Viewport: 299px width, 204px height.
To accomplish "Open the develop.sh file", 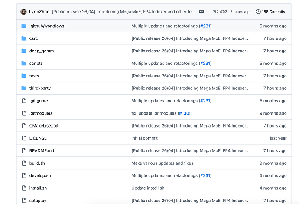I will click(40, 175).
